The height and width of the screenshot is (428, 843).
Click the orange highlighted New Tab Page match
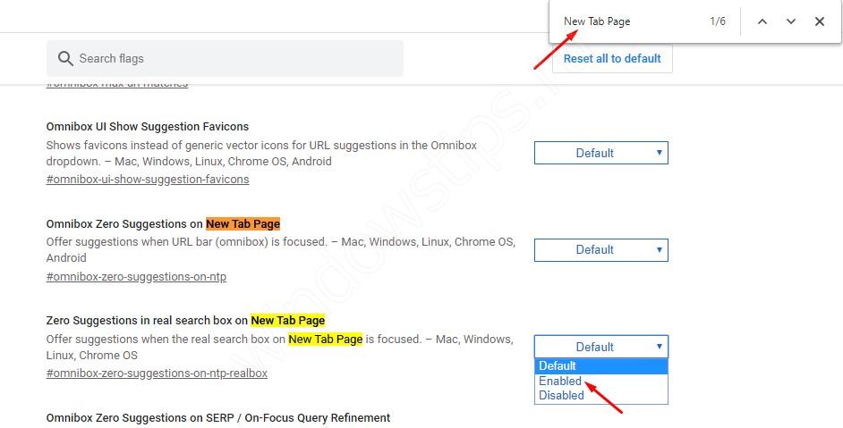click(243, 224)
